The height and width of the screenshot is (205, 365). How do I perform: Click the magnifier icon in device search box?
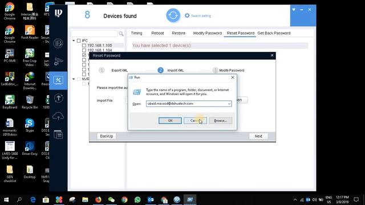(x=121, y=34)
